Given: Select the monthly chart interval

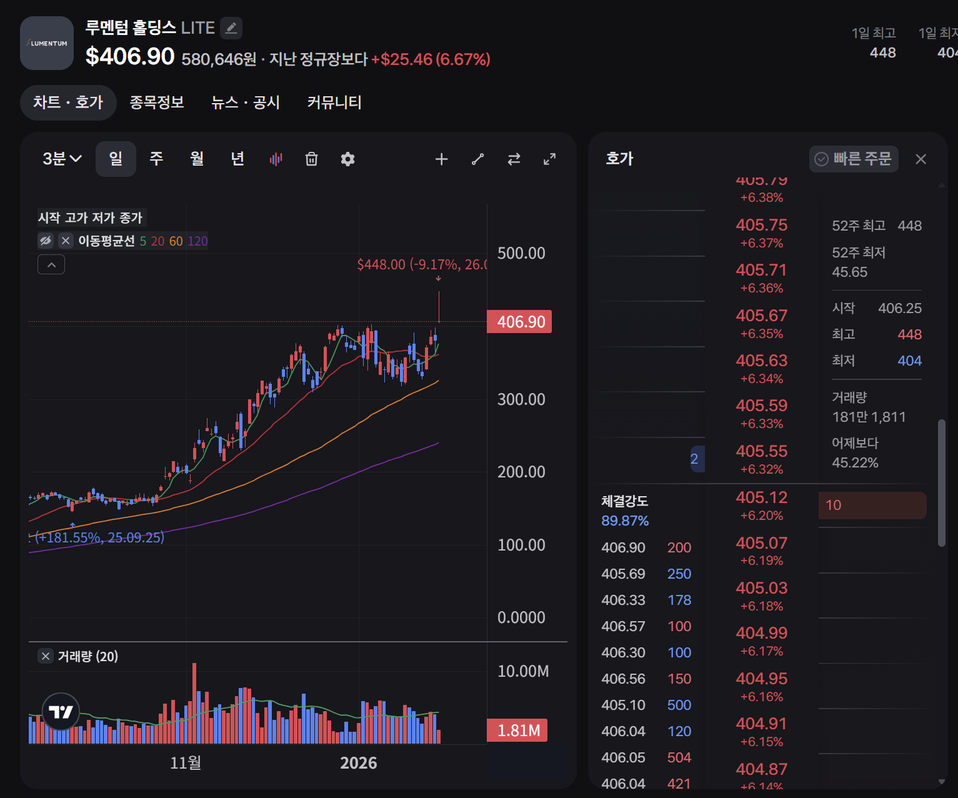Looking at the screenshot, I should (x=197, y=159).
